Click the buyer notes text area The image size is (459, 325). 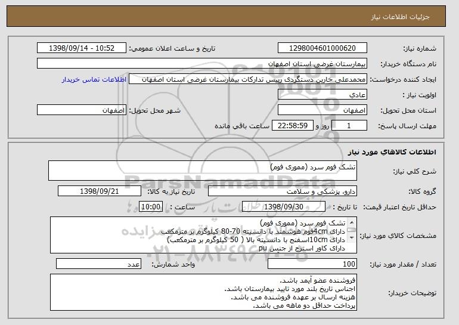[203, 292]
